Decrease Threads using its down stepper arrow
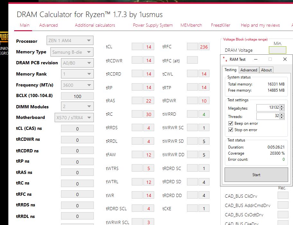 point(281,118)
